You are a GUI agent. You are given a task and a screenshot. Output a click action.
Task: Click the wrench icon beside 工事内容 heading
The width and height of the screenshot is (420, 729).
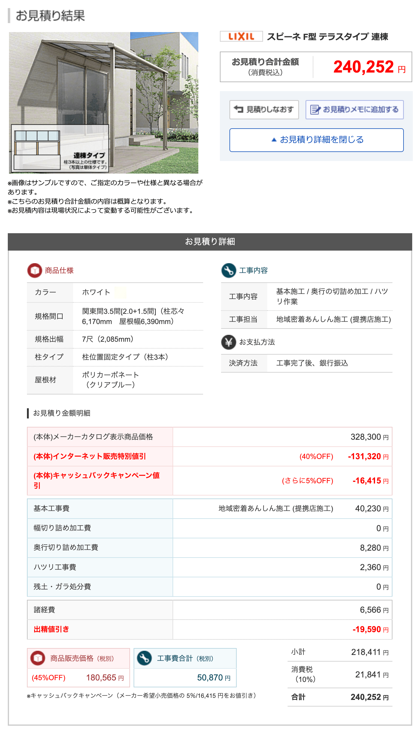coord(229,270)
